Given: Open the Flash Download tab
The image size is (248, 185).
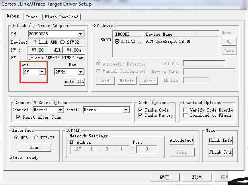Looking at the screenshot, I should [62, 17].
